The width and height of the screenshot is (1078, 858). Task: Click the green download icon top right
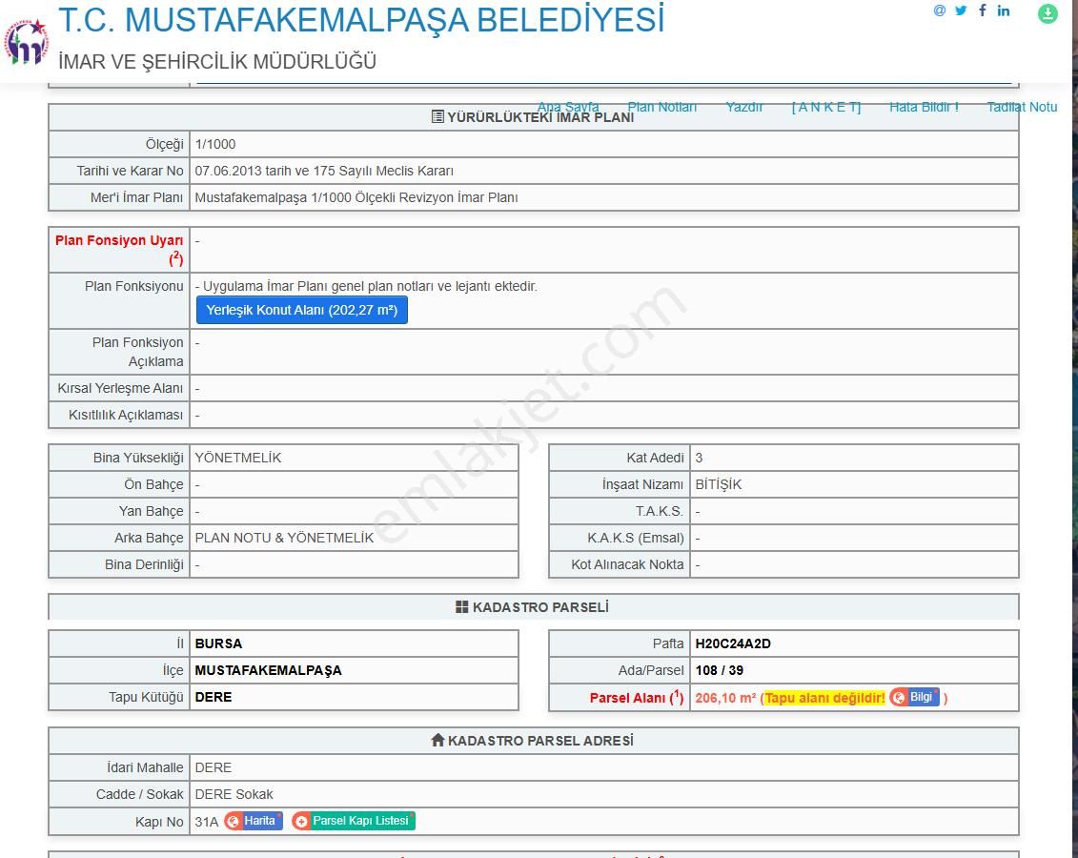point(1047,15)
